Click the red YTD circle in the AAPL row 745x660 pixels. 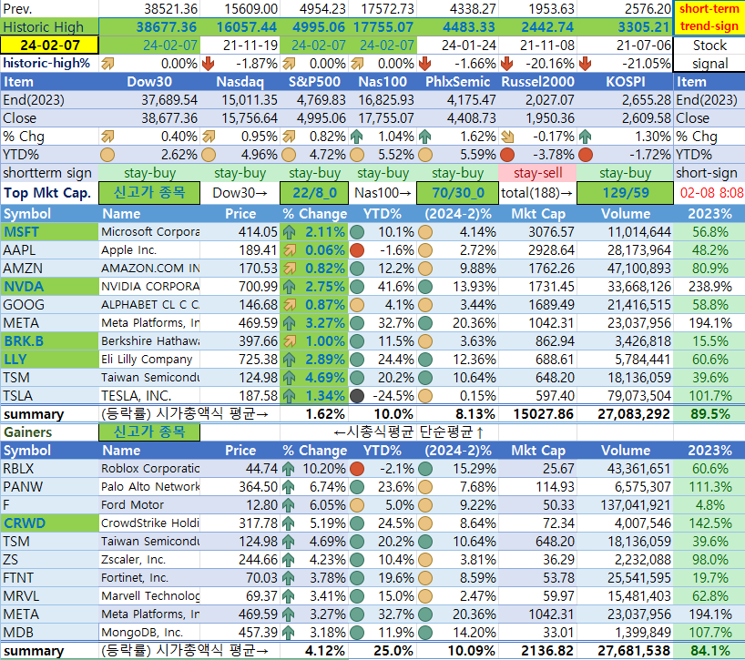(x=357, y=250)
